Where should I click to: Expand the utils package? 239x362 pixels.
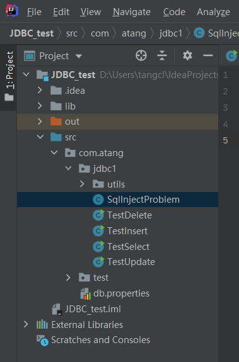(x=82, y=184)
